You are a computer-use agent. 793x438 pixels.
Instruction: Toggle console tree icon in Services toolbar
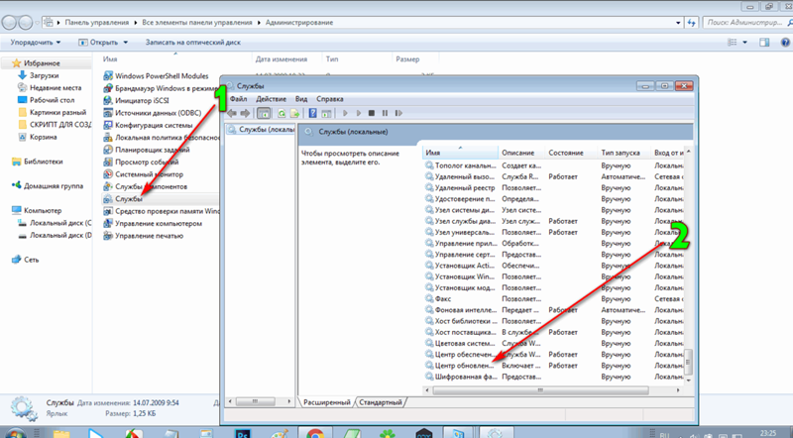[x=264, y=113]
